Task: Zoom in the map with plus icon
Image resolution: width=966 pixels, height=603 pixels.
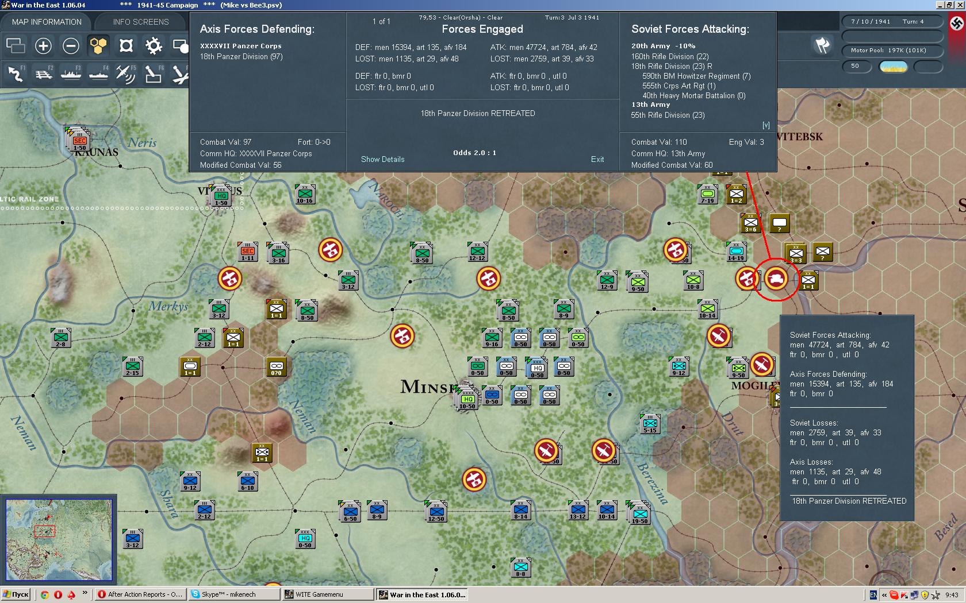Action: 43,45
